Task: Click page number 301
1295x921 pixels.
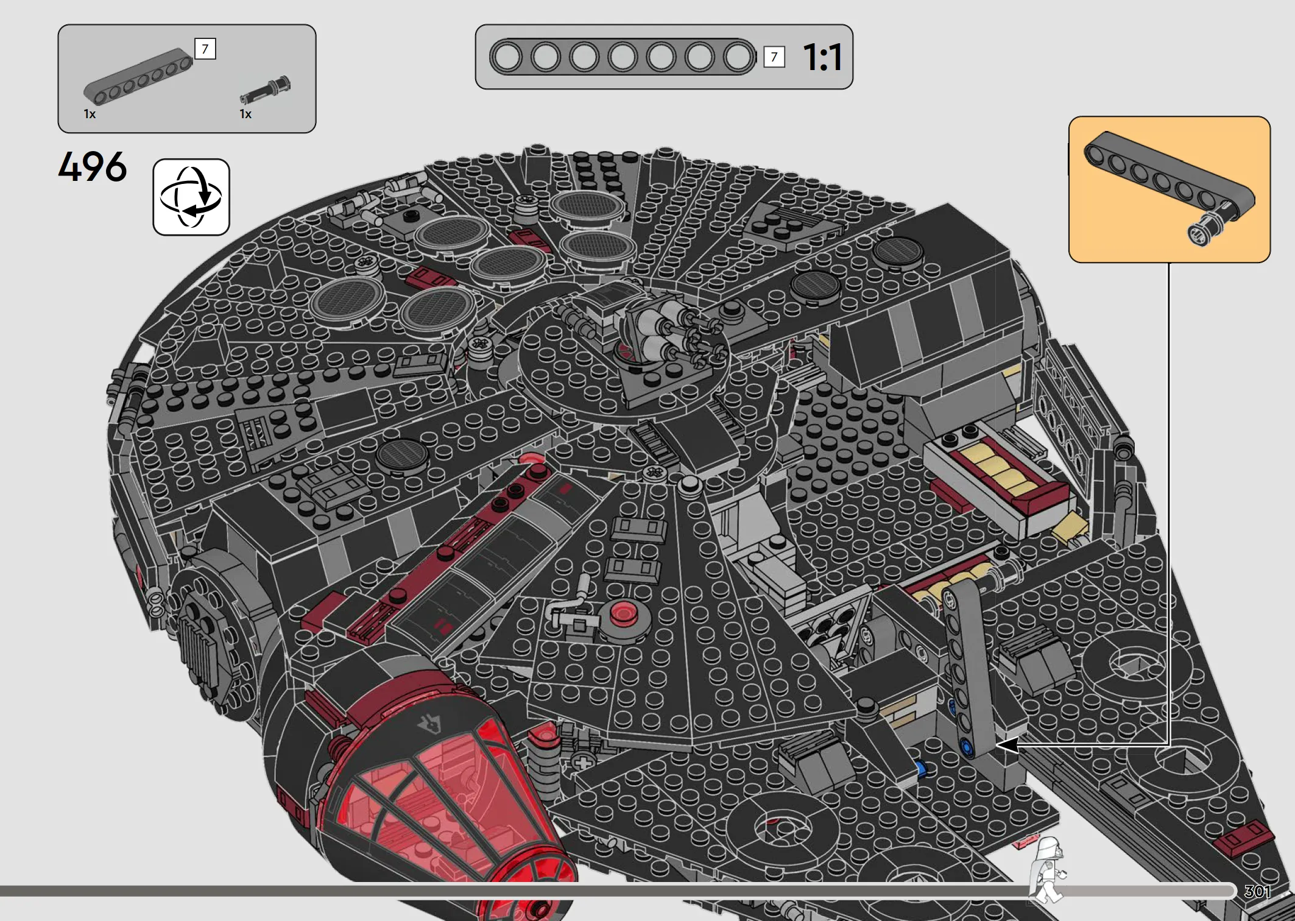Action: [x=1257, y=892]
